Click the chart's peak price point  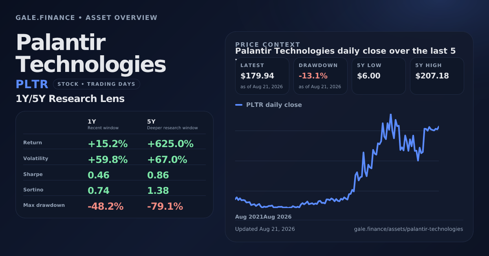390,115
